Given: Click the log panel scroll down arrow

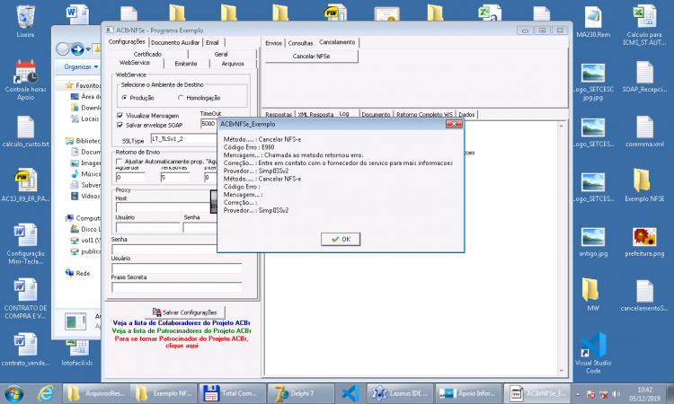Looking at the screenshot, I should click(x=561, y=371).
